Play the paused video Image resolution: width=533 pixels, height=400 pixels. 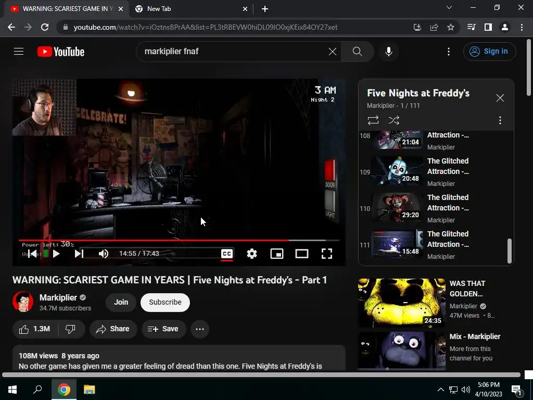[56, 254]
